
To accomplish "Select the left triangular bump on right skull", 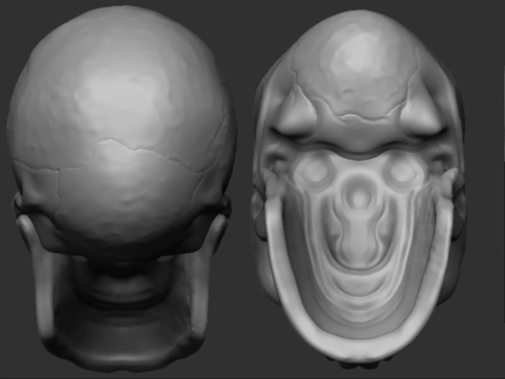I will pos(295,114).
